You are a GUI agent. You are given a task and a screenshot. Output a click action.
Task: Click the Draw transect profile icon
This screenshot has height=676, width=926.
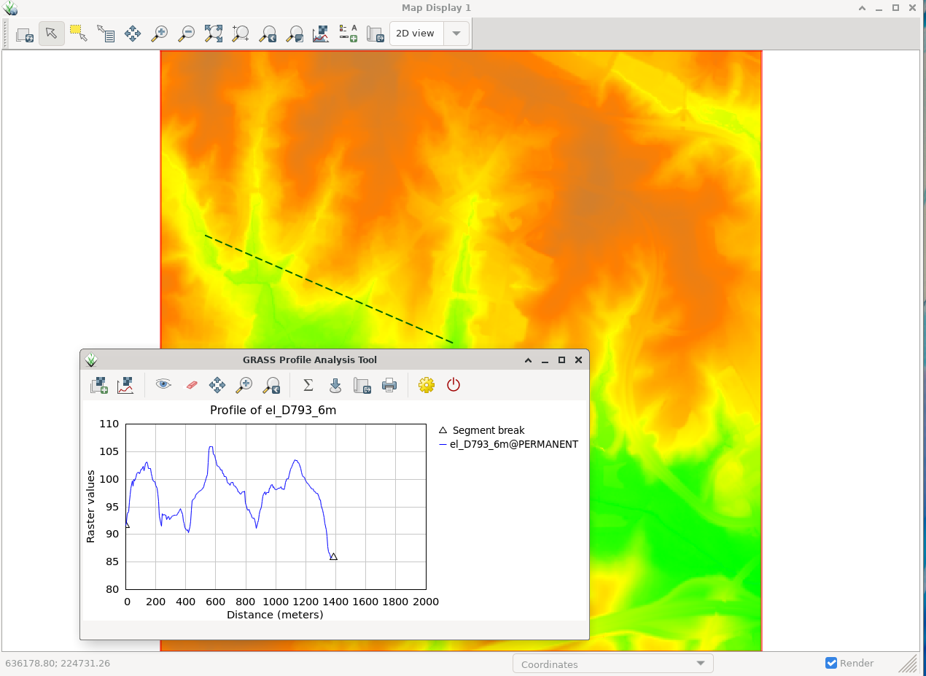[125, 385]
